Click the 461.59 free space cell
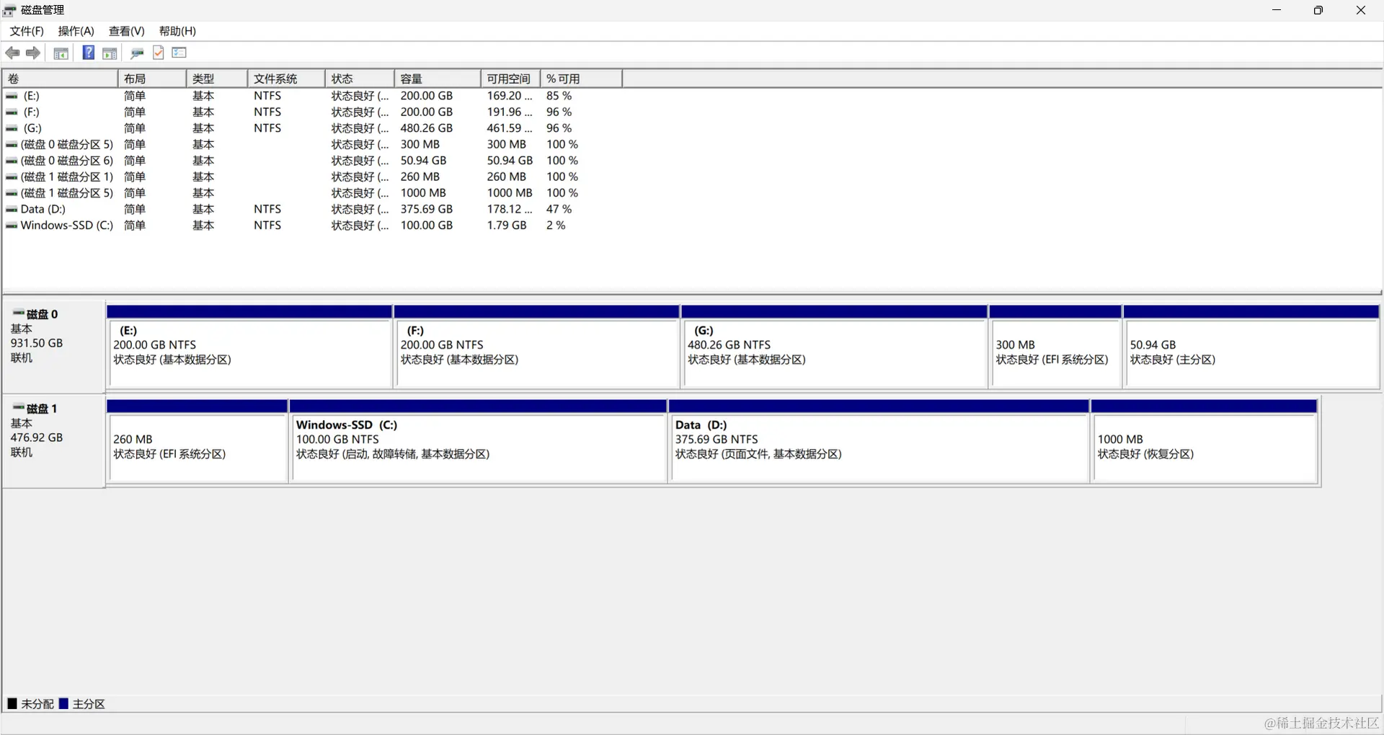This screenshot has height=735, width=1384. [x=510, y=128]
